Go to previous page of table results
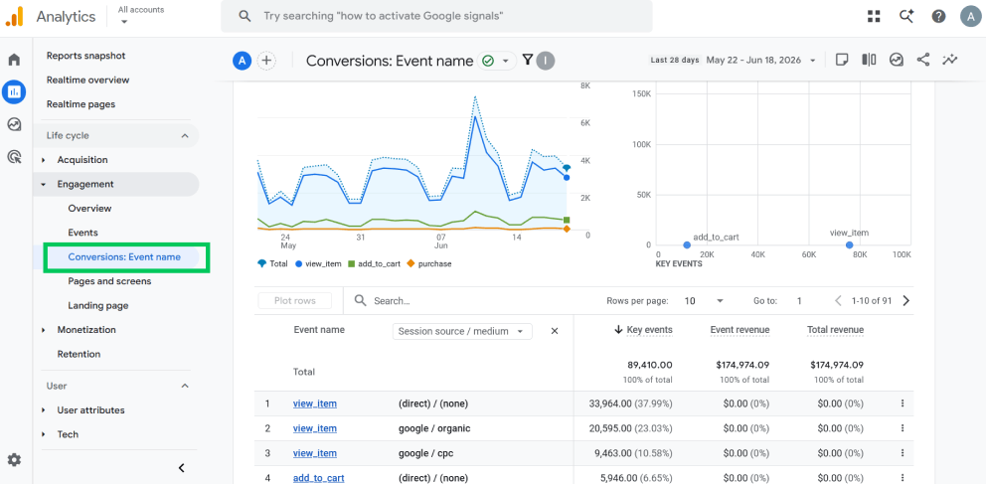Image resolution: width=986 pixels, height=484 pixels. tap(838, 300)
